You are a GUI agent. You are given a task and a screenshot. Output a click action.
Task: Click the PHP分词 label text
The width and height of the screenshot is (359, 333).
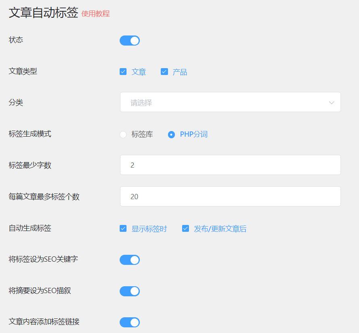pos(194,134)
